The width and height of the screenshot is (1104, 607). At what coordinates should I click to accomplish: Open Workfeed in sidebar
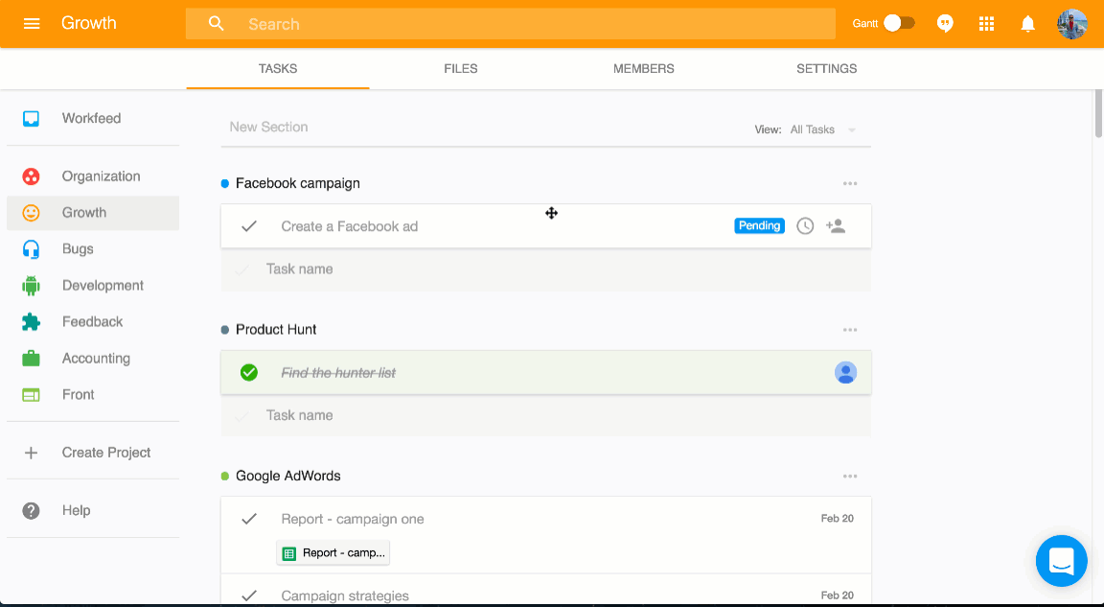click(x=93, y=118)
